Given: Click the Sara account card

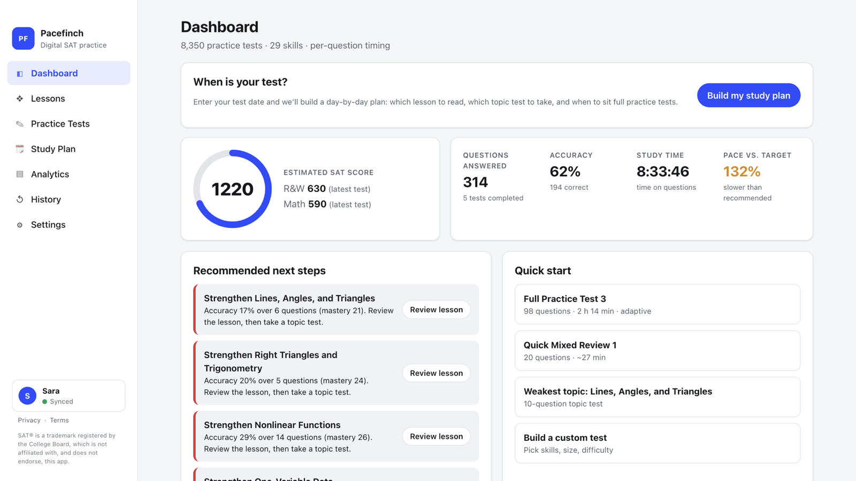Looking at the screenshot, I should (x=68, y=396).
